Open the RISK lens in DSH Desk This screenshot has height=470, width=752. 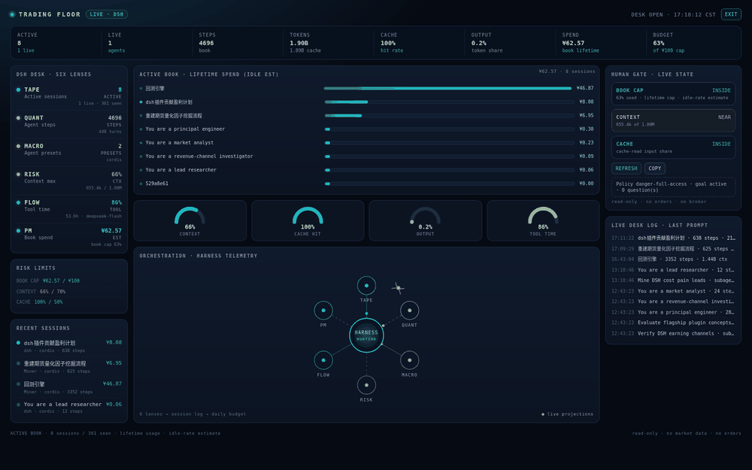pos(69,181)
